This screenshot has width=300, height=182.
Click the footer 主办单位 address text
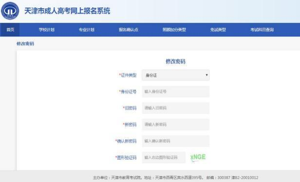pos(175,178)
